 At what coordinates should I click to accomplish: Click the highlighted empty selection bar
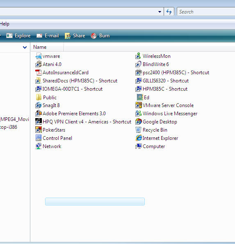click(95, 201)
